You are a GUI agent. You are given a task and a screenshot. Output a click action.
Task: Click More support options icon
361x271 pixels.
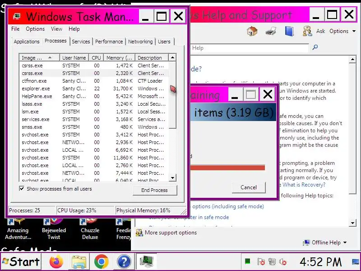coord(139,233)
